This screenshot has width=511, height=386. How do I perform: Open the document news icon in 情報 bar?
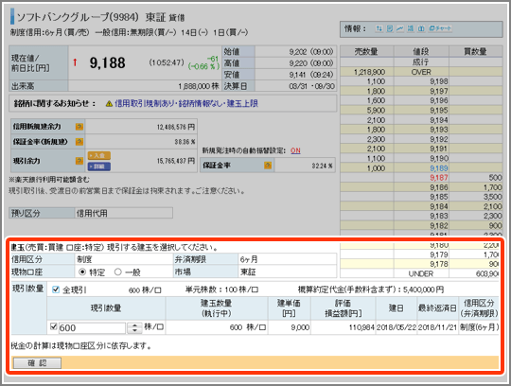pos(390,28)
